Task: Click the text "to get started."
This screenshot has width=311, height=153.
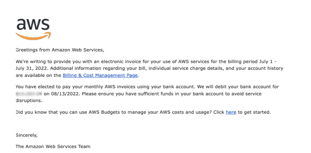Action: tap(254, 112)
